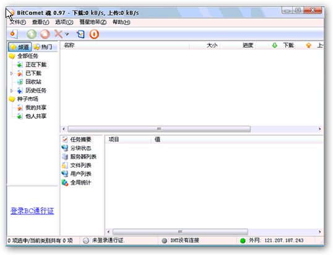Click the grey DHT没有连接 status indicator
This screenshot has width=333, height=255.
pyautogui.click(x=164, y=241)
